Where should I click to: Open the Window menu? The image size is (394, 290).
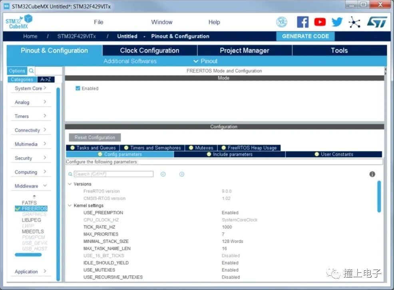tap(162, 22)
